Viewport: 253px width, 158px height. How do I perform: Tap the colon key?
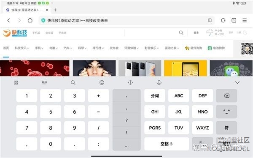point(98,144)
